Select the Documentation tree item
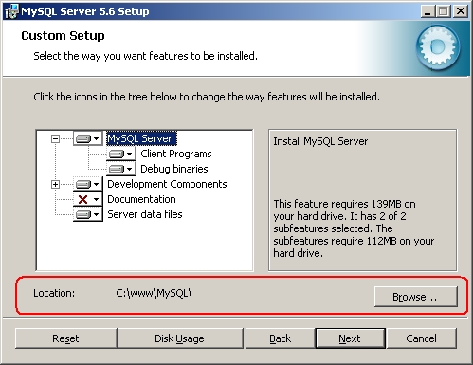Screen dimensions: 473x365 (141, 199)
